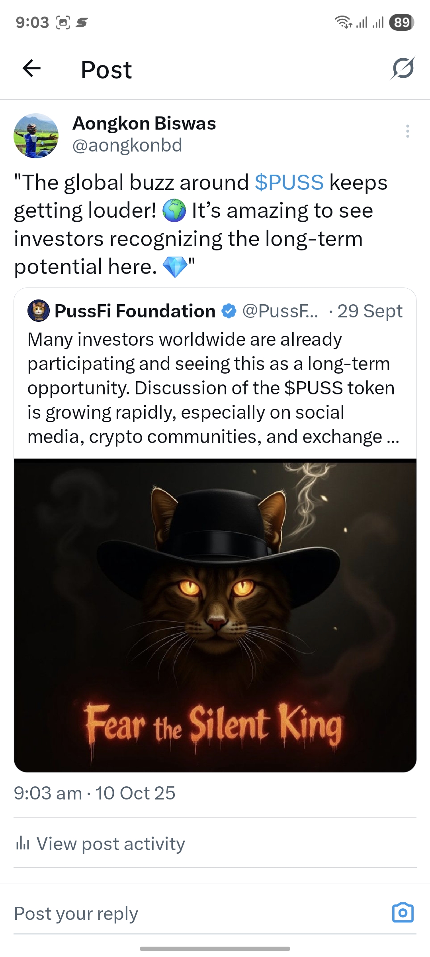This screenshot has height=957, width=430.
Task: Tap the Aongkon Biswas display name
Action: (144, 123)
